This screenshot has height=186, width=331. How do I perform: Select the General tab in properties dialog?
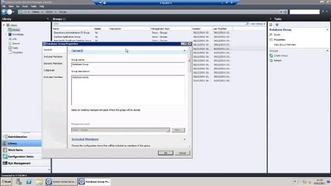coord(48,50)
